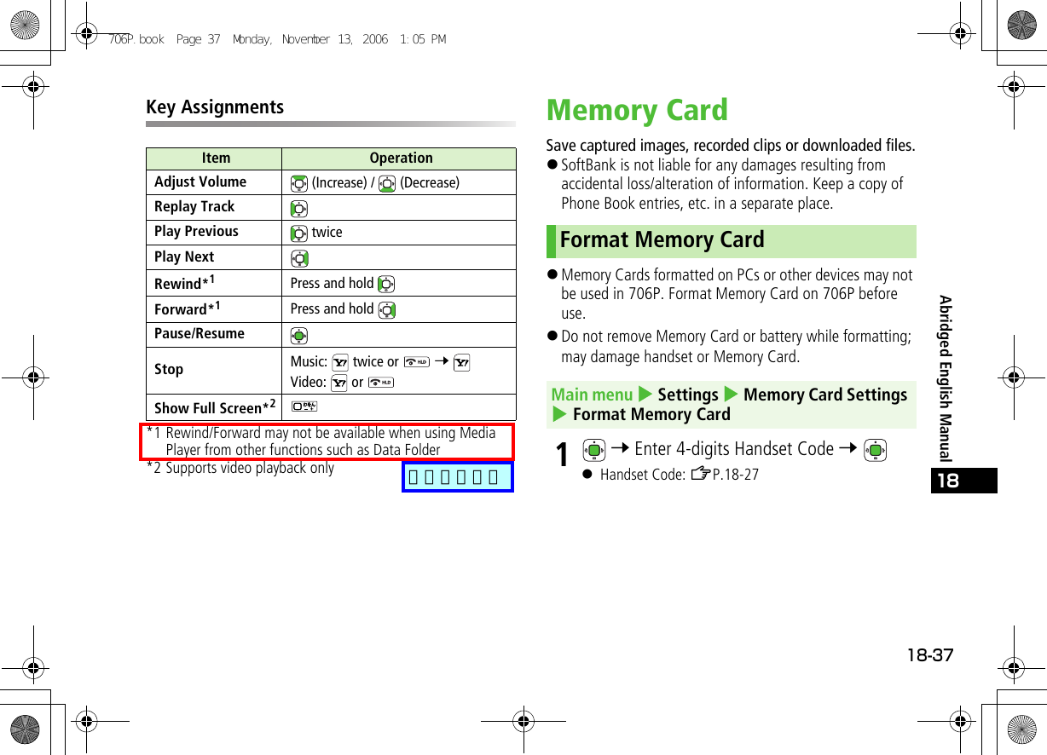This screenshot has width=1047, height=755.
Task: Expand the Memory Card Settings arrow
Action: click(x=559, y=415)
